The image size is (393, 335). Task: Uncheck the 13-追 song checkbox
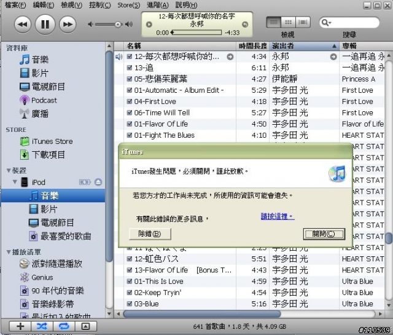click(130, 68)
